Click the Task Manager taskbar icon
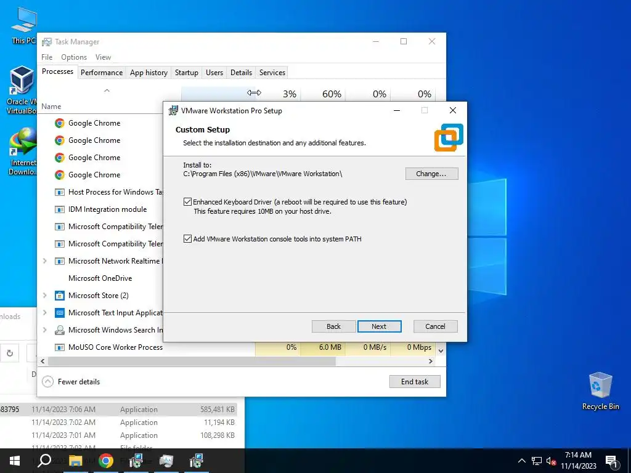The height and width of the screenshot is (473, 631). point(166,461)
